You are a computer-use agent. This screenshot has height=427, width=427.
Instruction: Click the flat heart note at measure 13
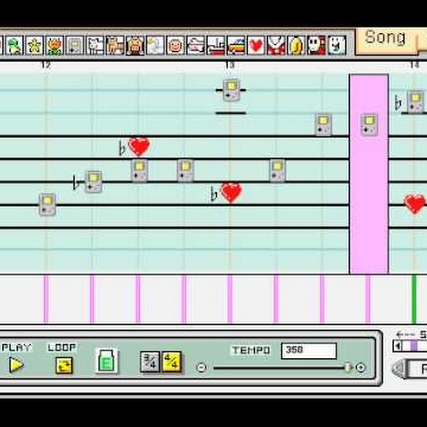coord(231,192)
